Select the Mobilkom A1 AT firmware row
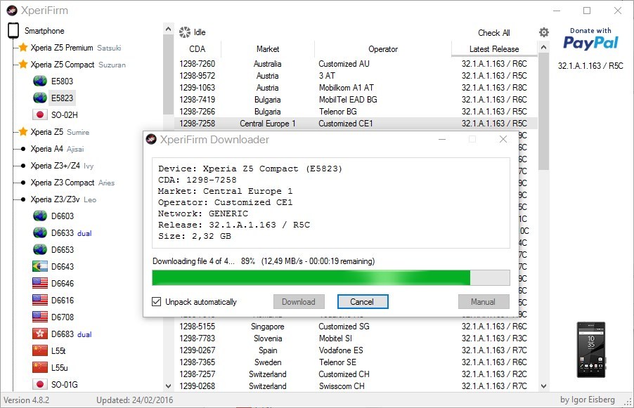This screenshot has height=408, width=634. click(x=356, y=88)
